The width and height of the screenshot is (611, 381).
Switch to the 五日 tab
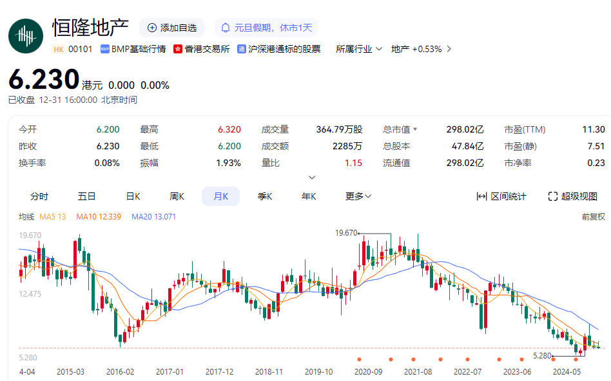(86, 196)
